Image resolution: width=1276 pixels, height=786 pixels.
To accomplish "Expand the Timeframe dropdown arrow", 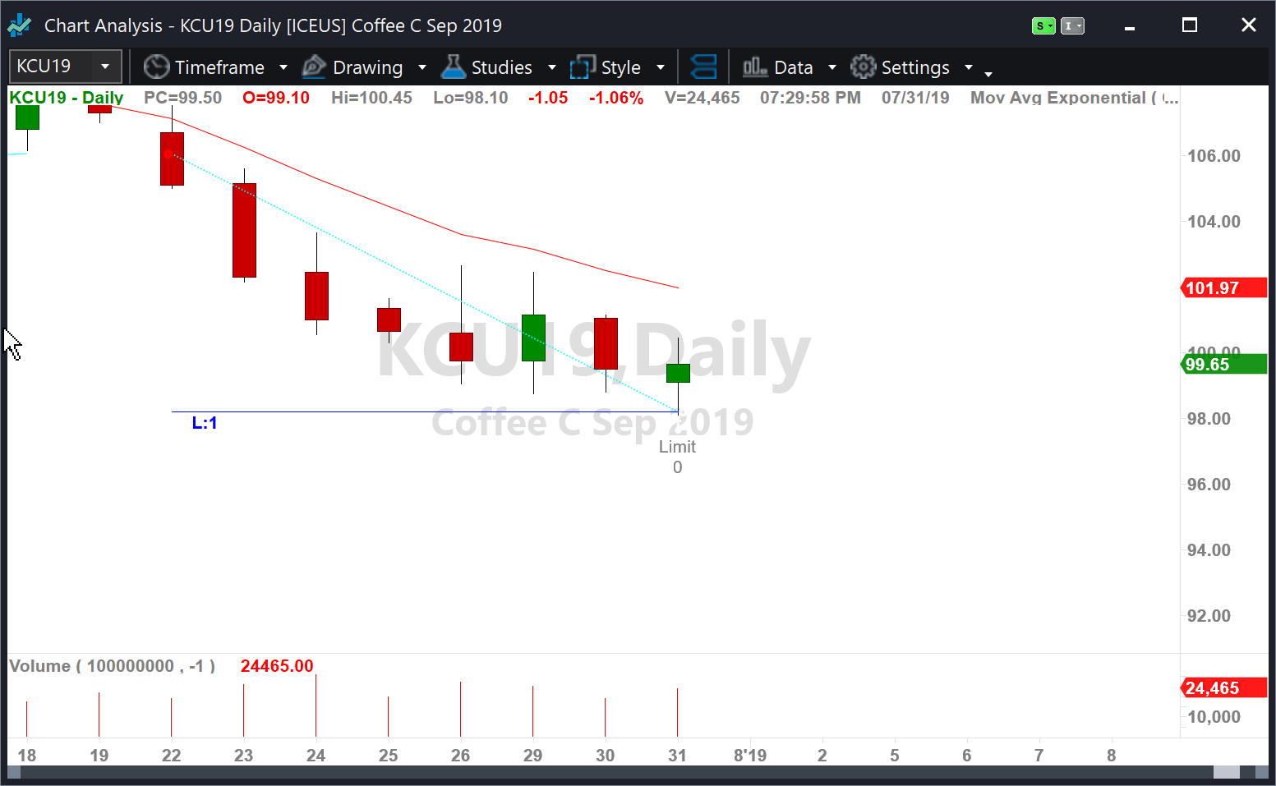I will [283, 67].
